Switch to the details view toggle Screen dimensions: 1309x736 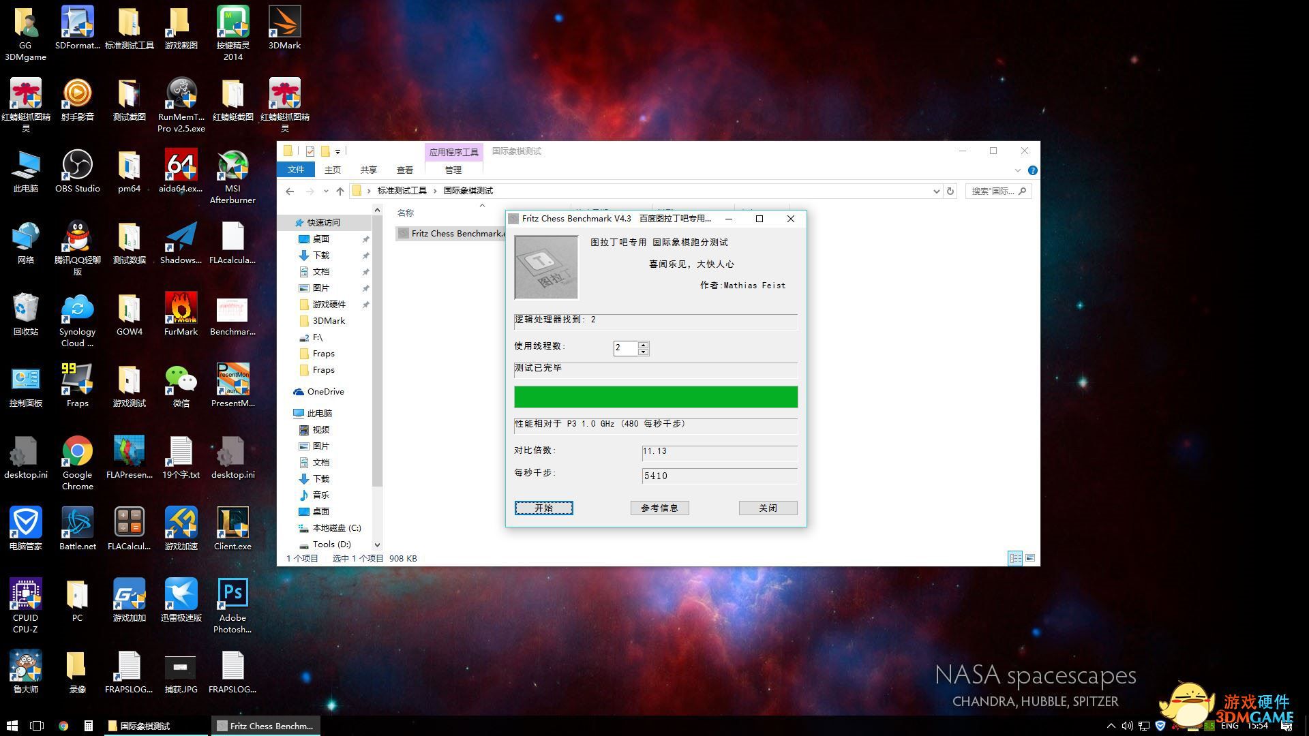tap(1014, 558)
